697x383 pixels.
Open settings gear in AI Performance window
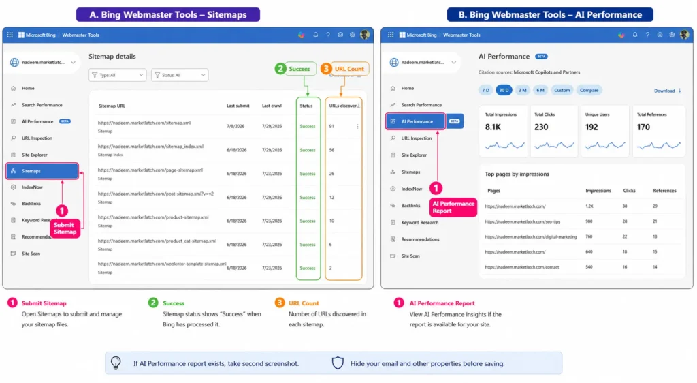pos(672,35)
